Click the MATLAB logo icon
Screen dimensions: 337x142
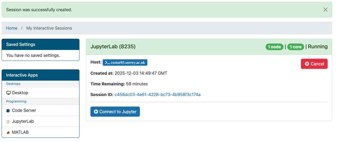[8, 132]
